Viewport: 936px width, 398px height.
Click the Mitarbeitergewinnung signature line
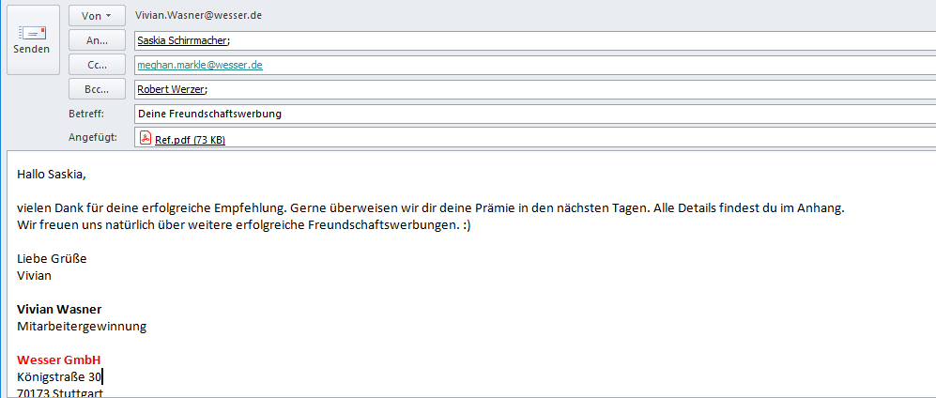pyautogui.click(x=82, y=327)
